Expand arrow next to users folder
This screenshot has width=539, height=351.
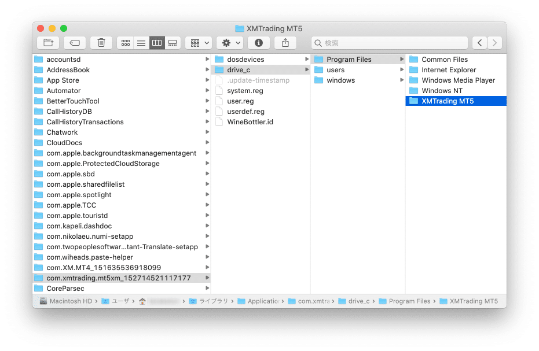coord(402,69)
